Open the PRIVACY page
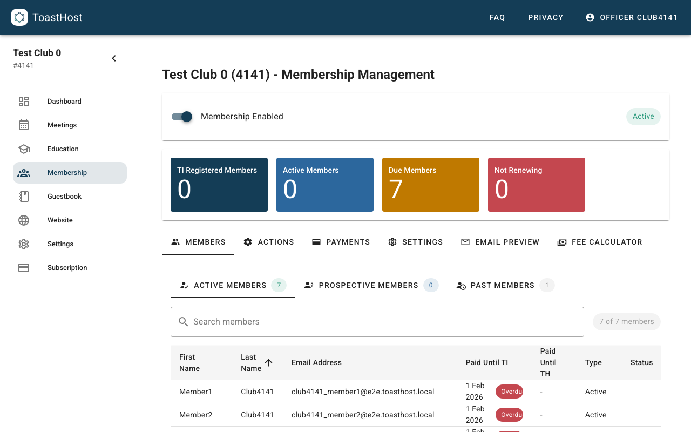 click(546, 17)
